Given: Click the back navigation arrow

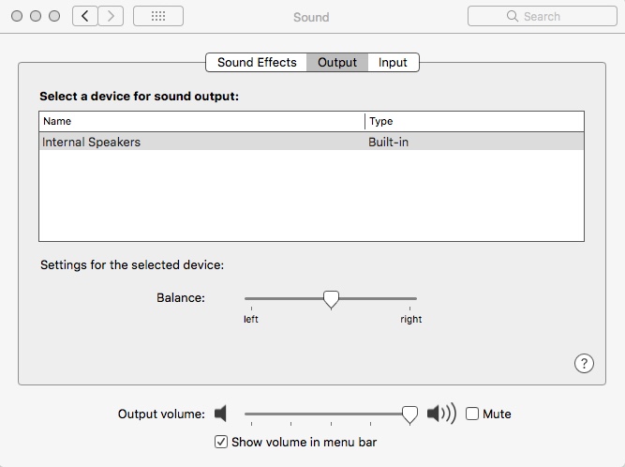Looking at the screenshot, I should (x=85, y=16).
